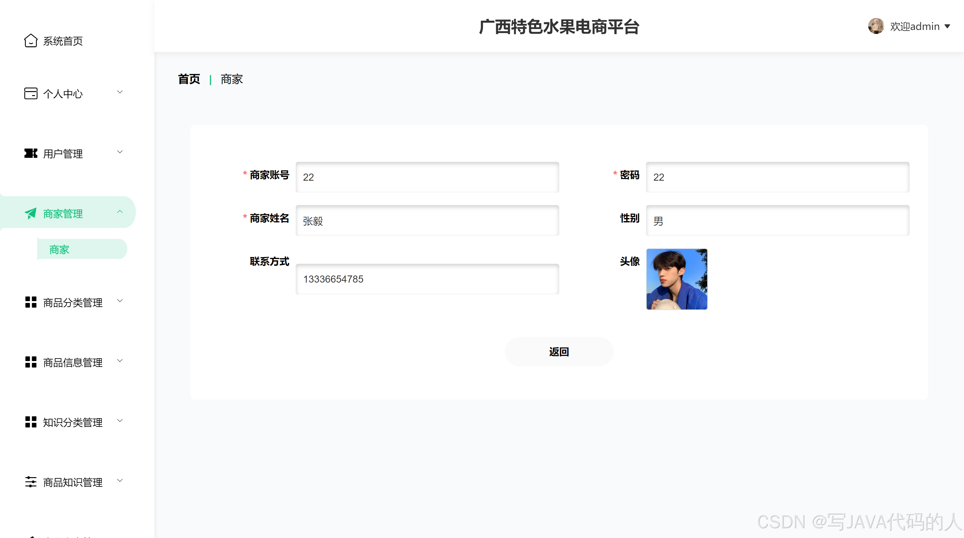The image size is (964, 538).
Task: Click the 欢迎admin user label
Action: [915, 27]
